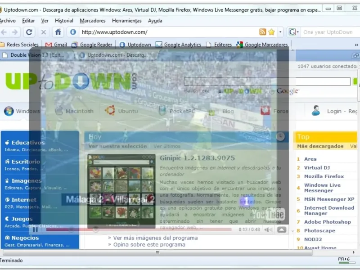The image size is (360, 270).
Task: Open the Juegos category
Action: tap(22, 219)
